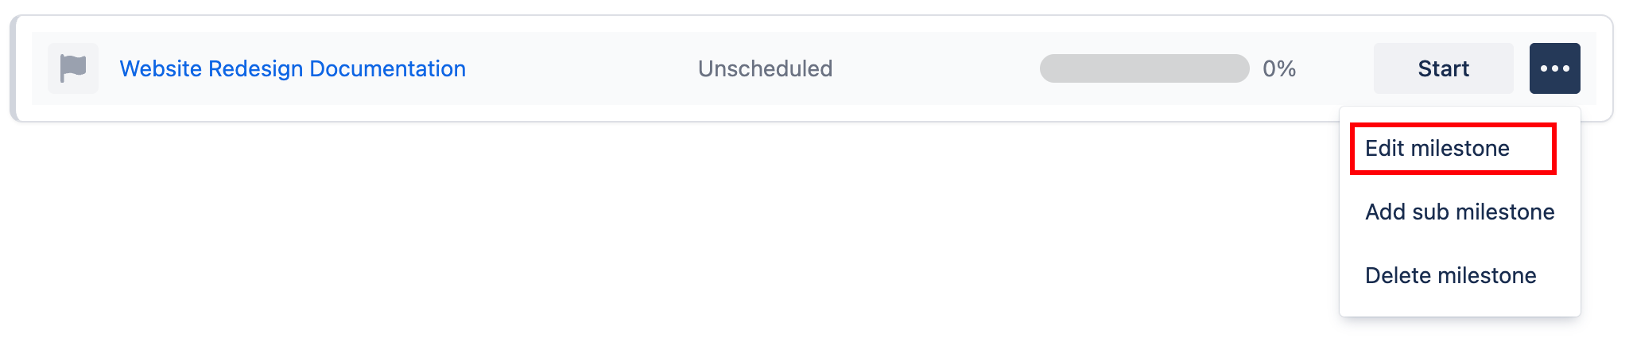The image size is (1633, 342).
Task: Delete the Website Redesign Documentation milestone
Action: (1450, 276)
